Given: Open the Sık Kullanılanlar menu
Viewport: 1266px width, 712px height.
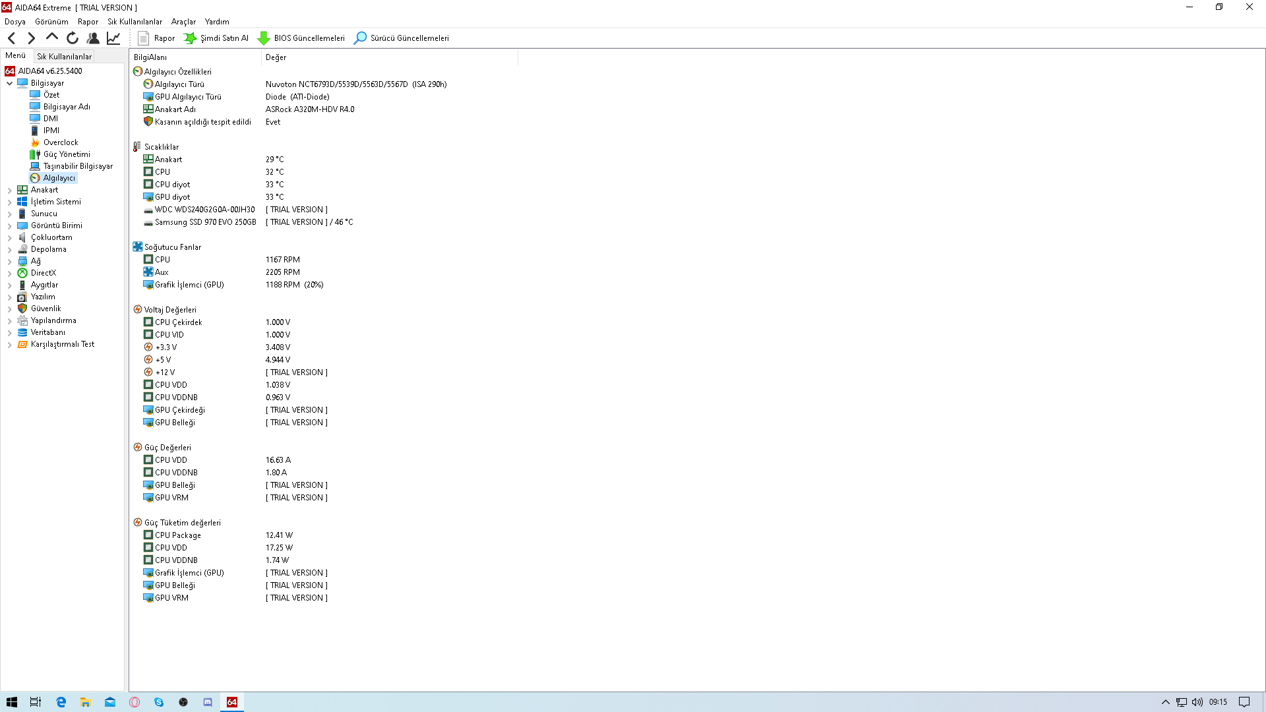Looking at the screenshot, I should click(x=135, y=22).
